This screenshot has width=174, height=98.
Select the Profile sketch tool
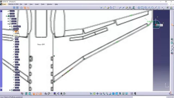pyautogui.click(x=139, y=8)
